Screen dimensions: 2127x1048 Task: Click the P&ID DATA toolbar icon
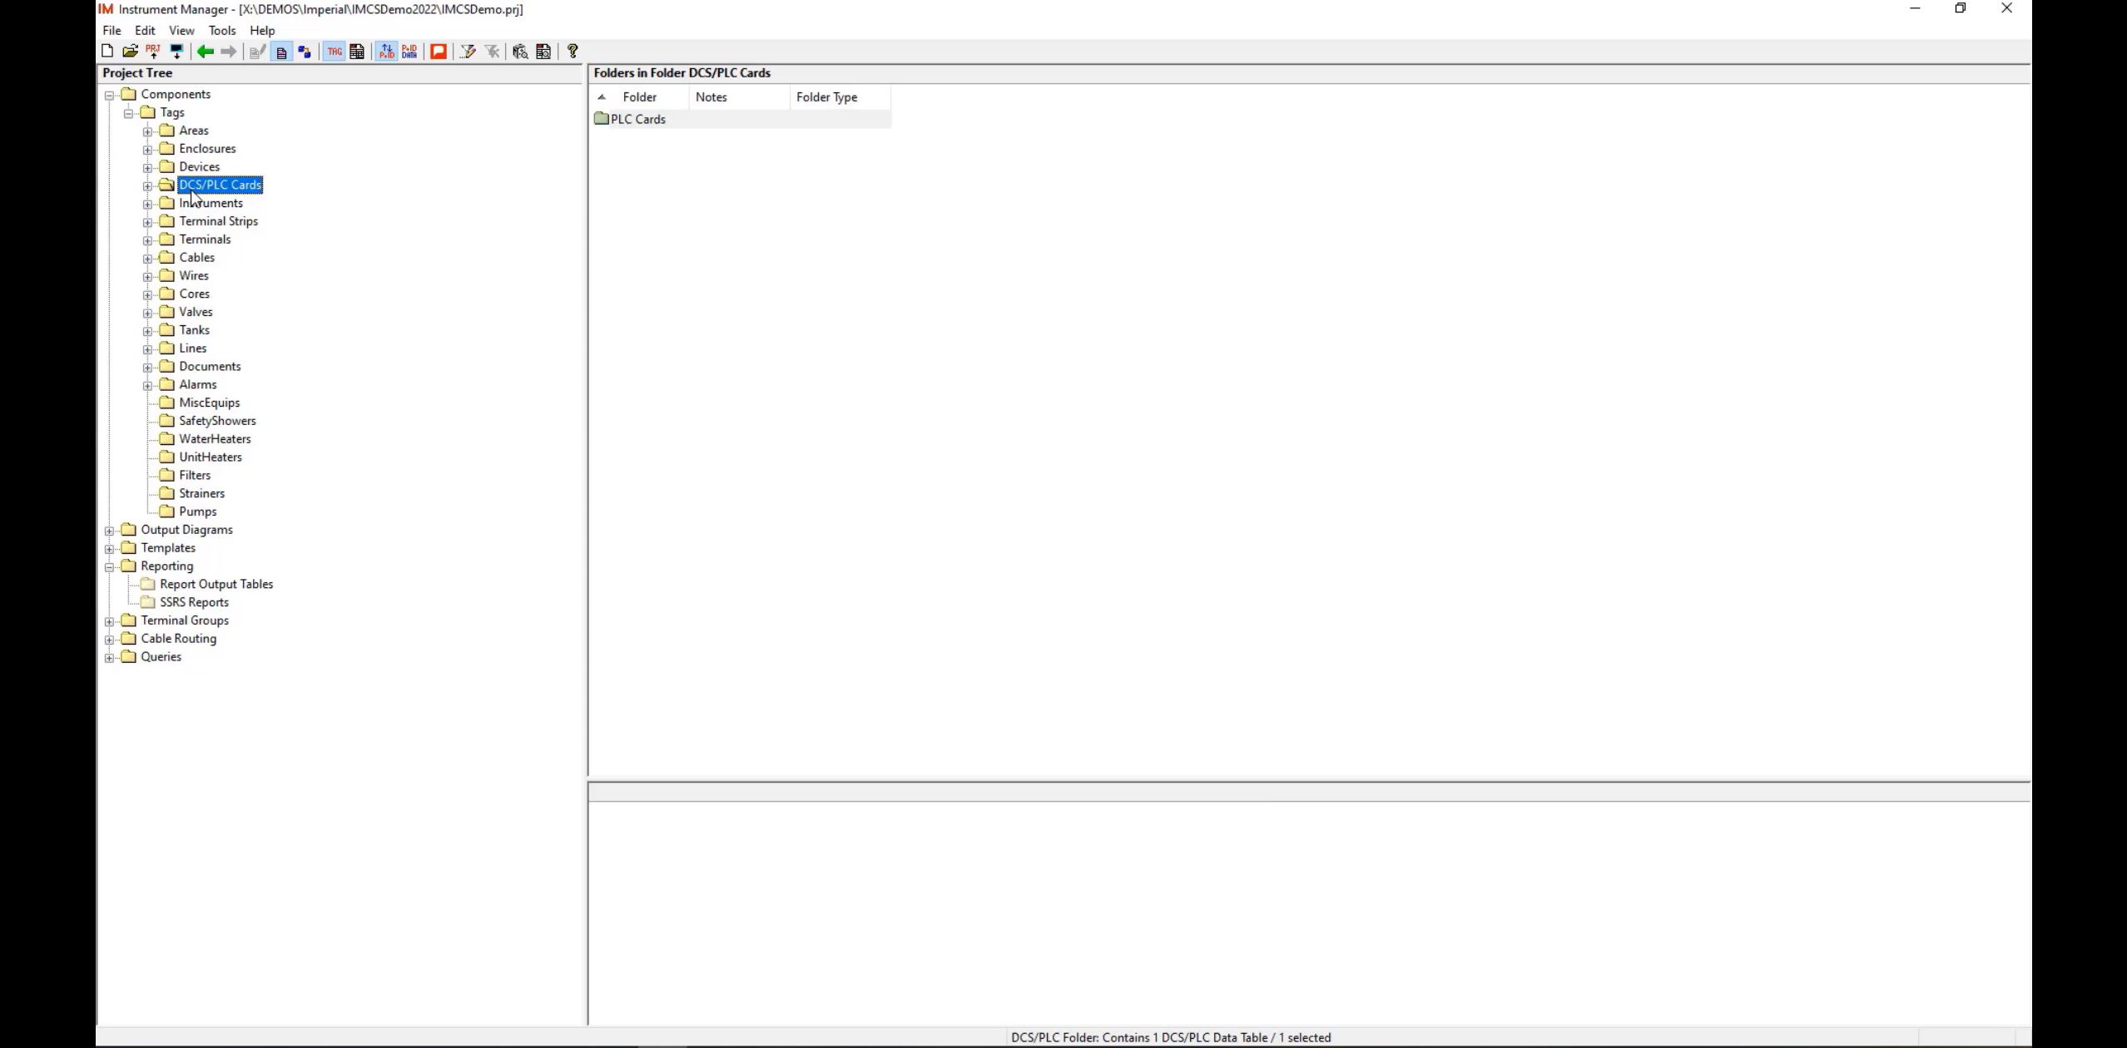coord(409,52)
